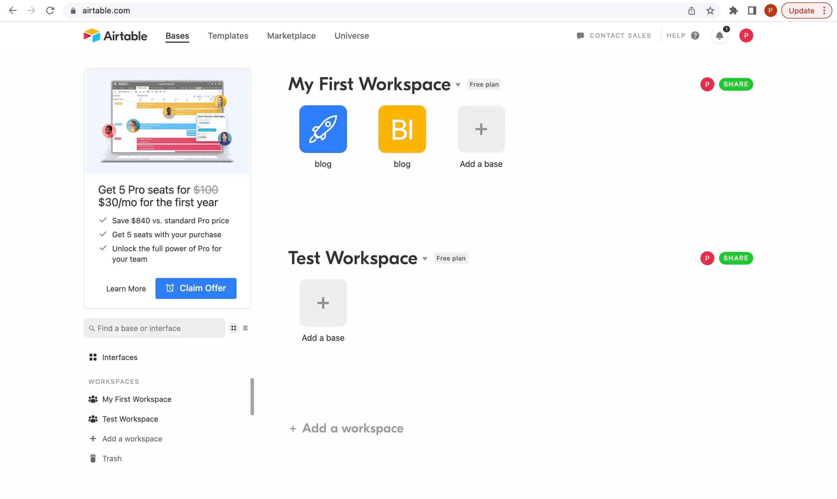The height and width of the screenshot is (499, 837).
Task: Click the Trash icon in sidebar
Action: click(x=93, y=458)
